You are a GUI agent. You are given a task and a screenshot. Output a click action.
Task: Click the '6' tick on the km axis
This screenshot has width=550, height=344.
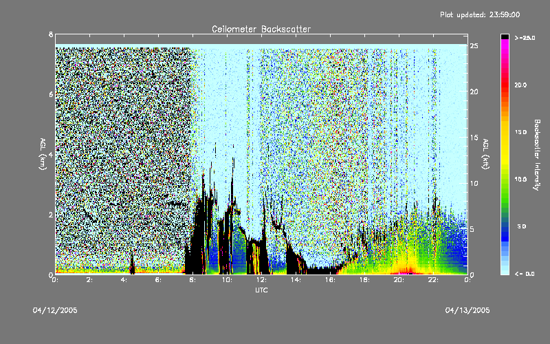click(51, 94)
